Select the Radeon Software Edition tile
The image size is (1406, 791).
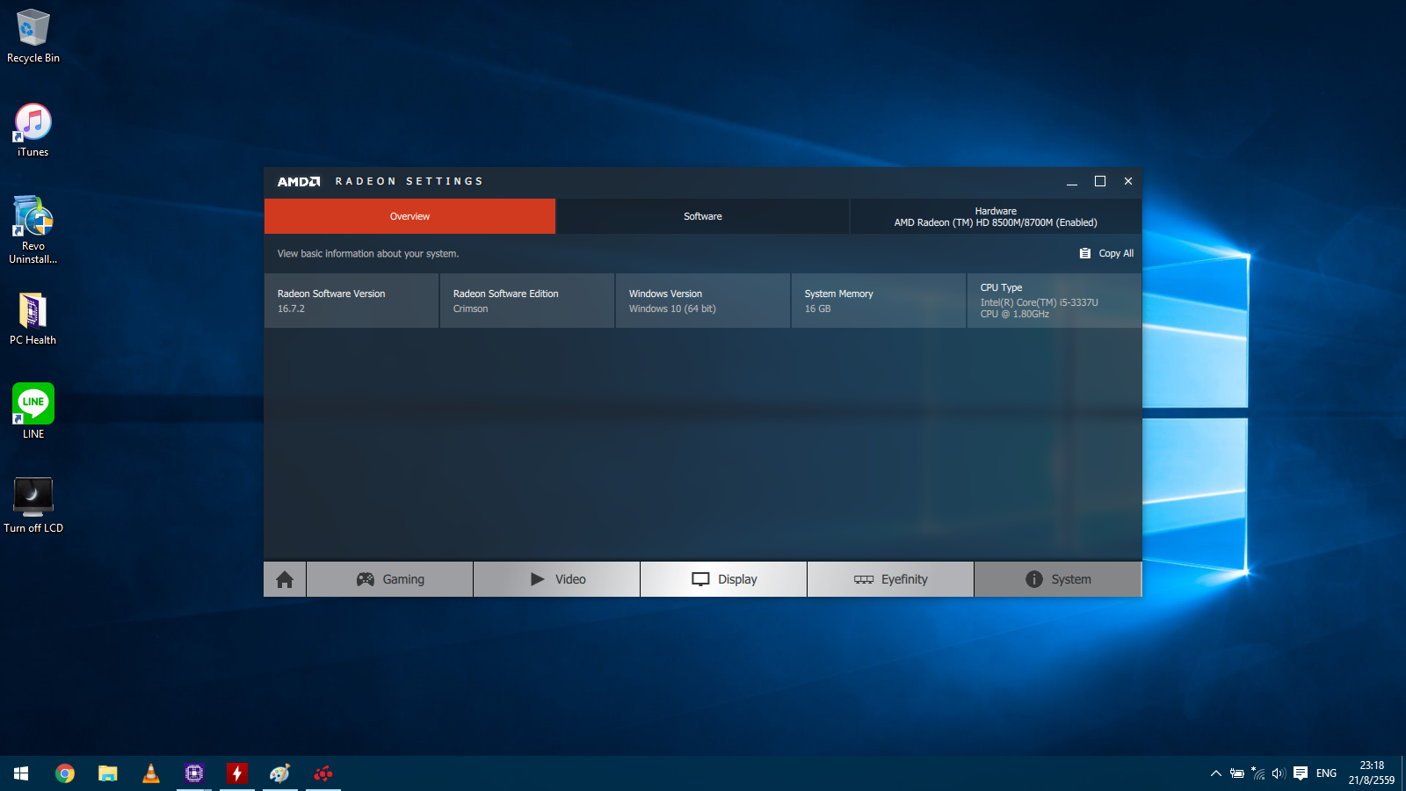tap(527, 301)
